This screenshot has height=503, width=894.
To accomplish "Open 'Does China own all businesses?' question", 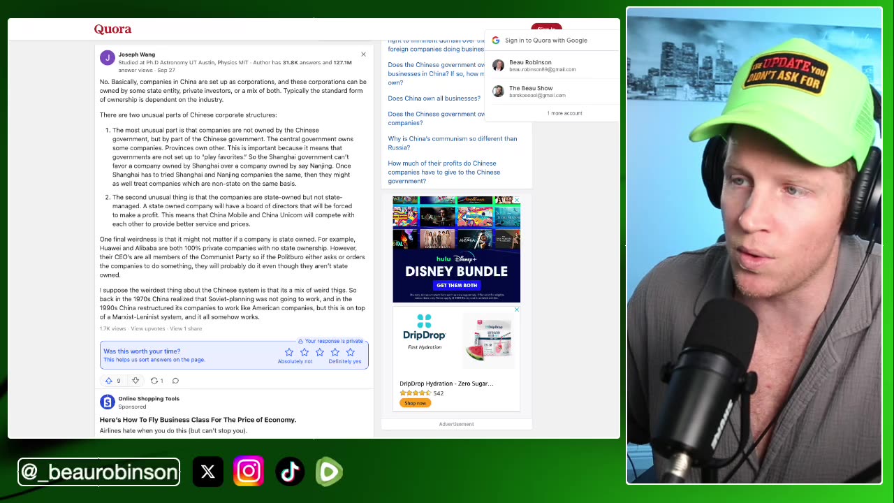I will [434, 99].
